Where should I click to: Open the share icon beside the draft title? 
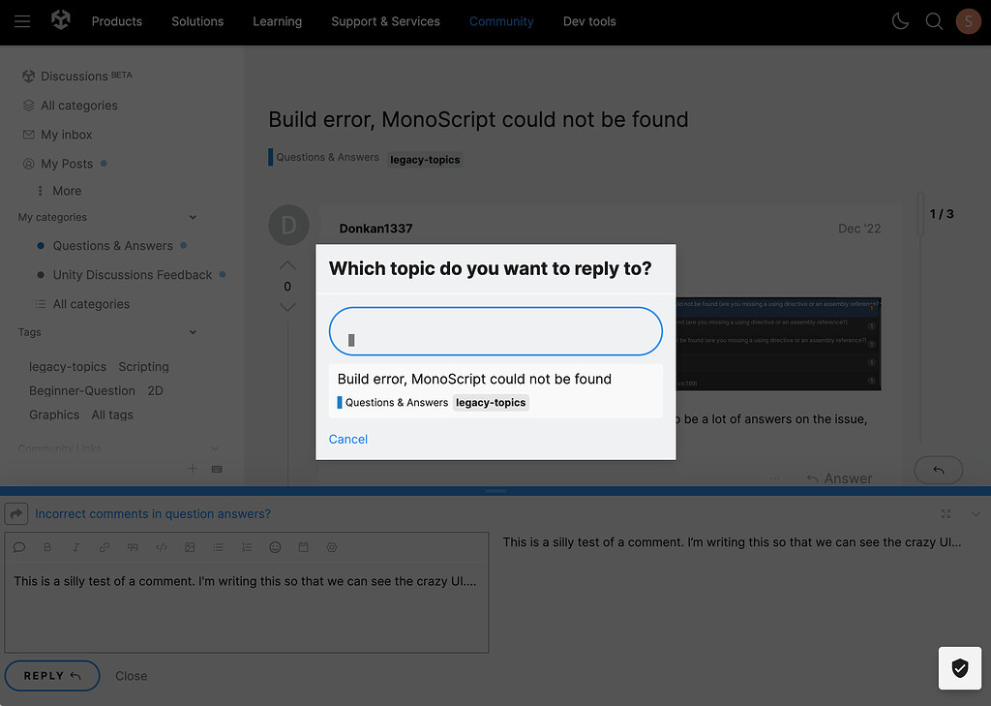[15, 513]
